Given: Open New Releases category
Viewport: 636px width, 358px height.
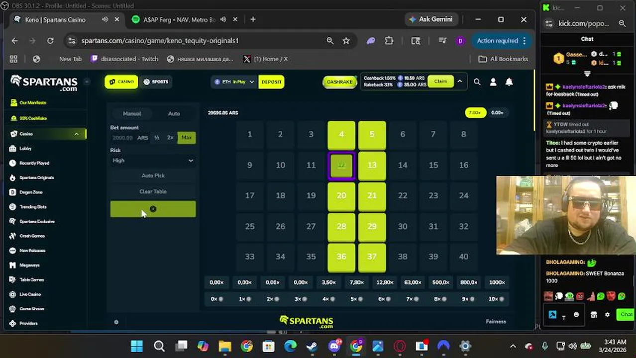Looking at the screenshot, I should [32, 251].
